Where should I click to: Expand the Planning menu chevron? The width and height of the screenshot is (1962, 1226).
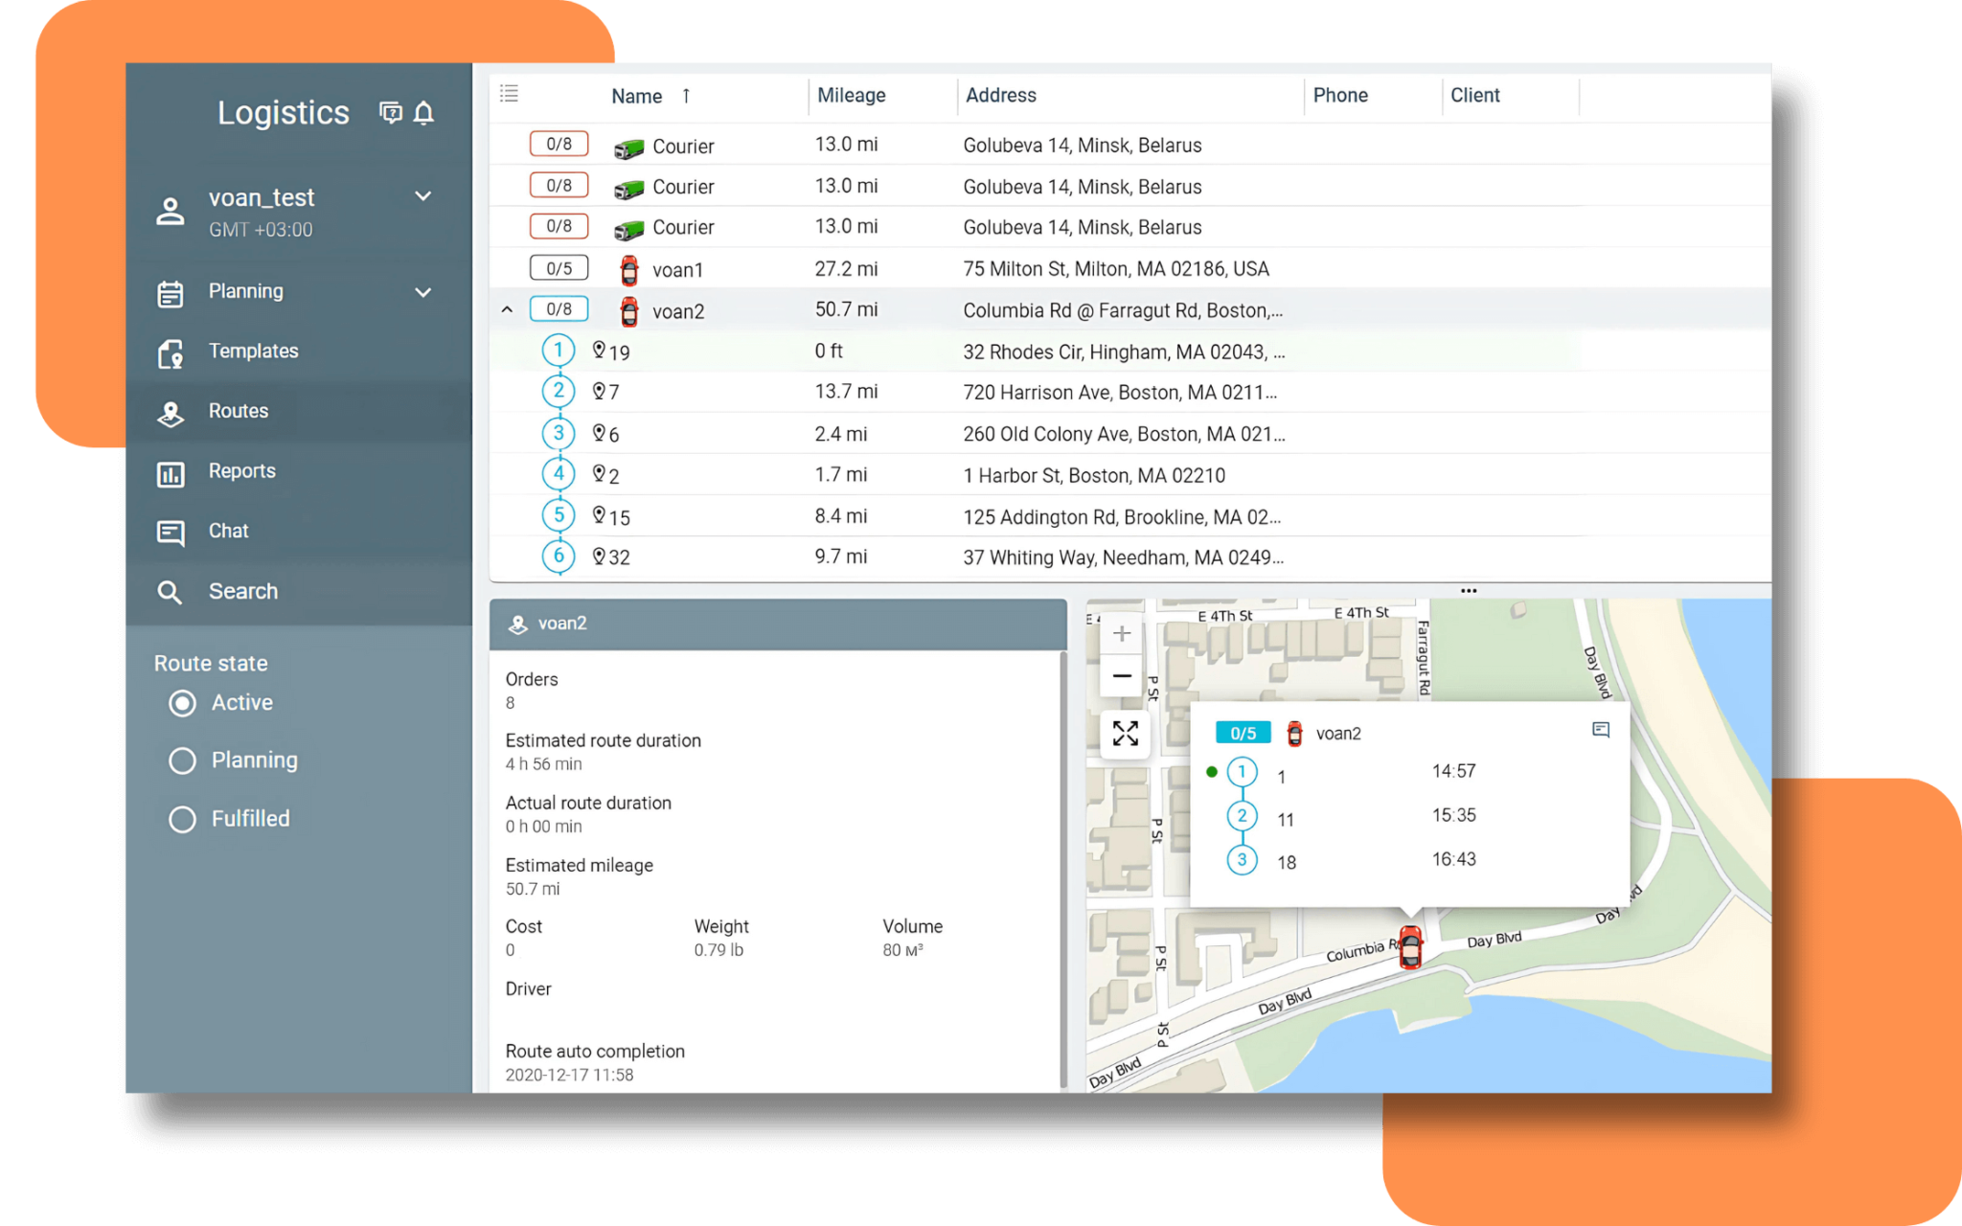coord(422,292)
